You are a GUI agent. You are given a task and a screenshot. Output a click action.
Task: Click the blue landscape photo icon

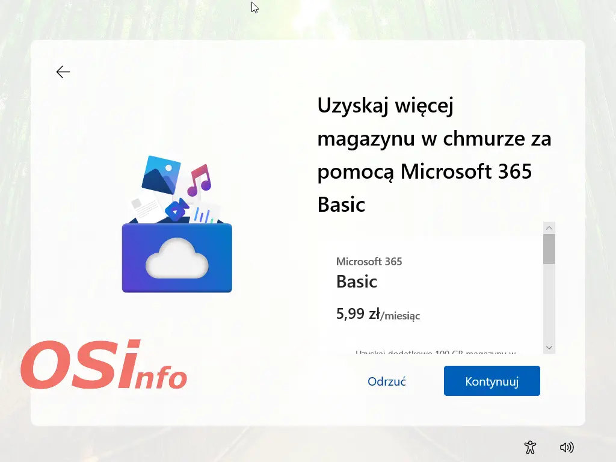click(x=160, y=173)
